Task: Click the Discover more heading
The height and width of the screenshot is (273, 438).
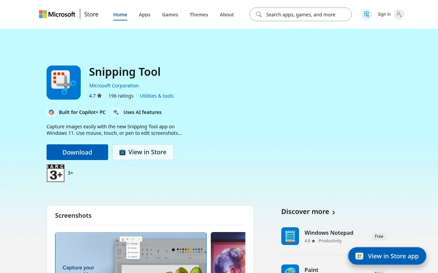Action: point(305,212)
